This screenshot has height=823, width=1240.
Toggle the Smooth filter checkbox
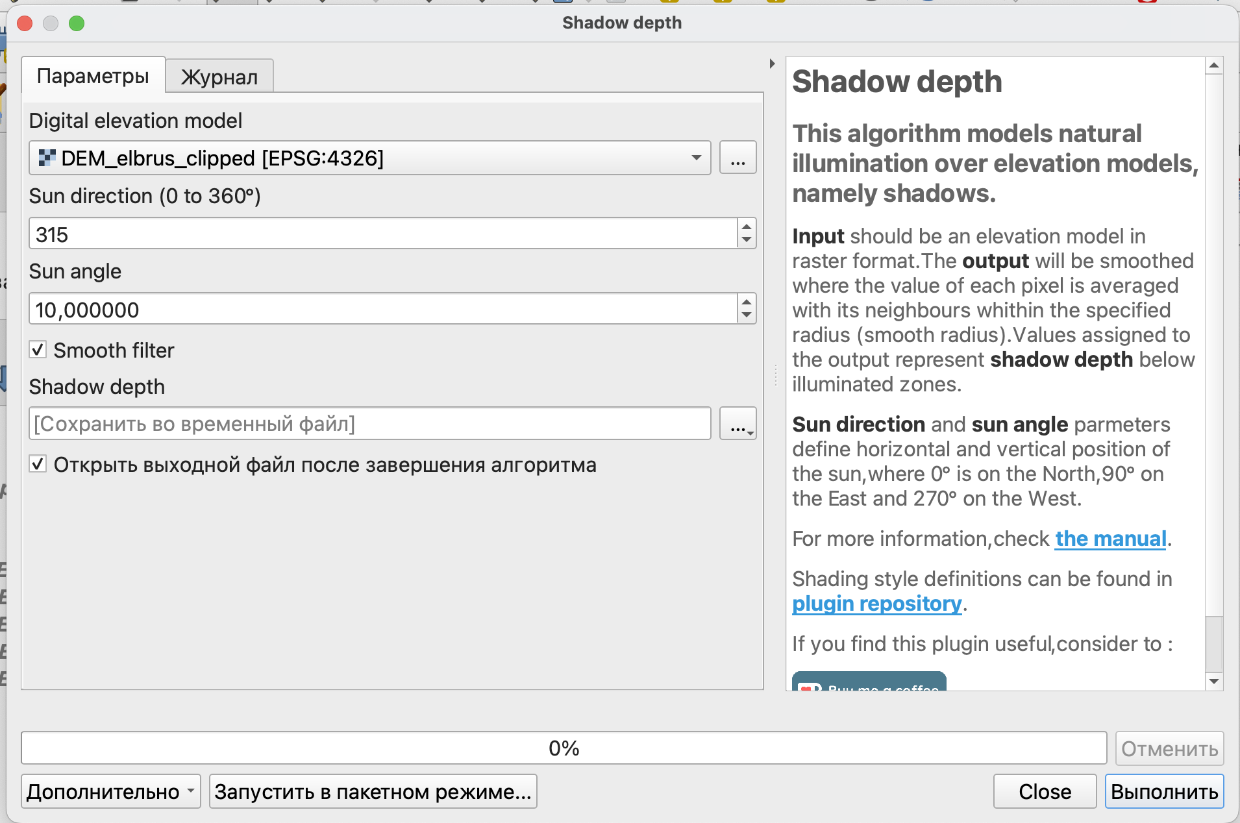tap(38, 350)
